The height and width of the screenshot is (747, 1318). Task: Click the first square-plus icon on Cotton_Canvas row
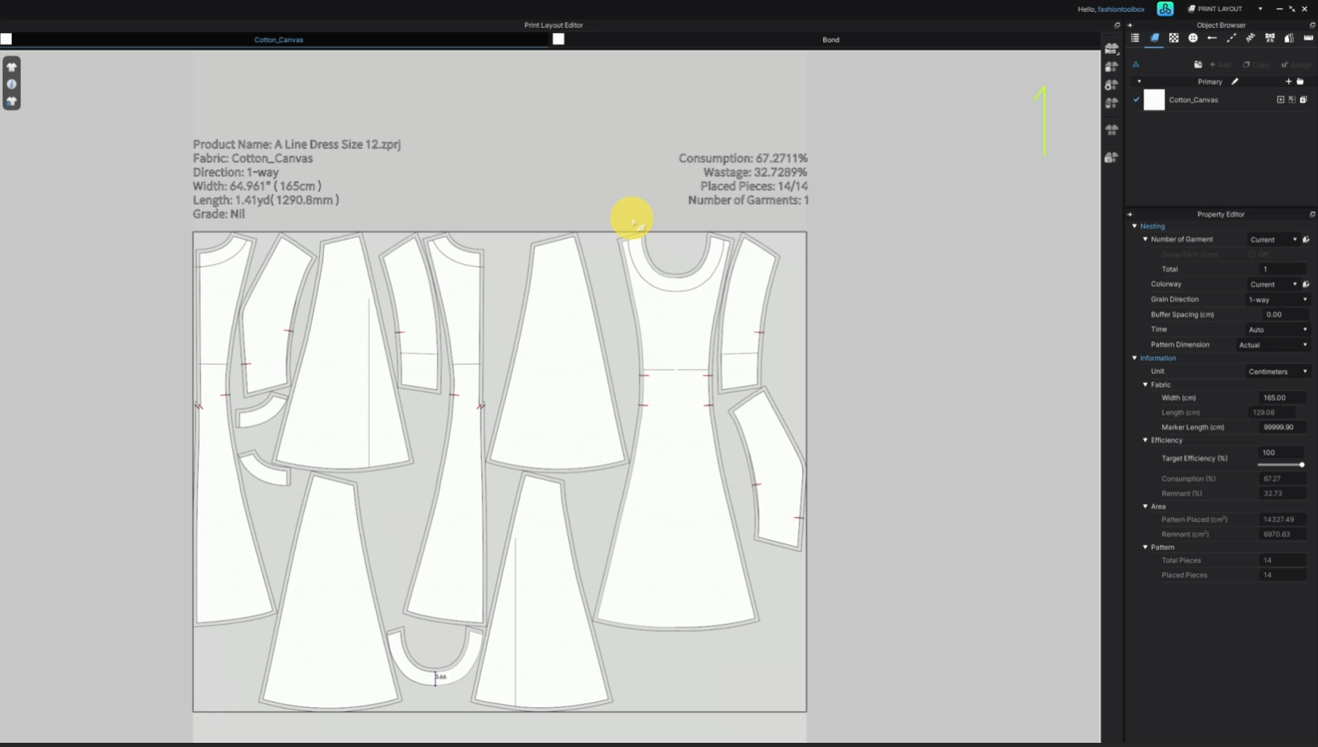coord(1280,99)
